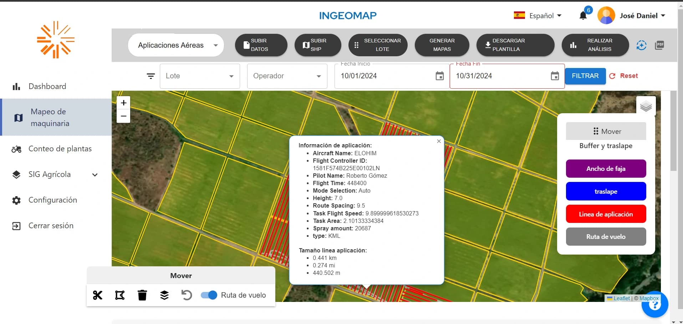Open the Aplicaciones Aéreas dropdown
This screenshot has height=324, width=683.
pos(176,45)
